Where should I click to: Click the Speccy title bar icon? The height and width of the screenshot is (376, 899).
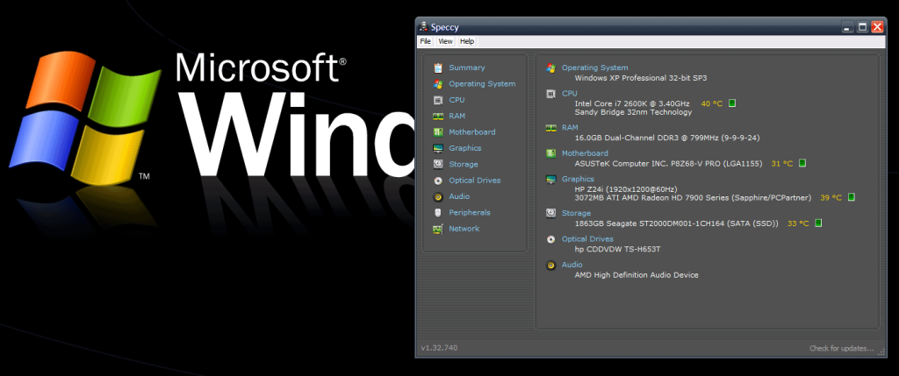(x=424, y=27)
